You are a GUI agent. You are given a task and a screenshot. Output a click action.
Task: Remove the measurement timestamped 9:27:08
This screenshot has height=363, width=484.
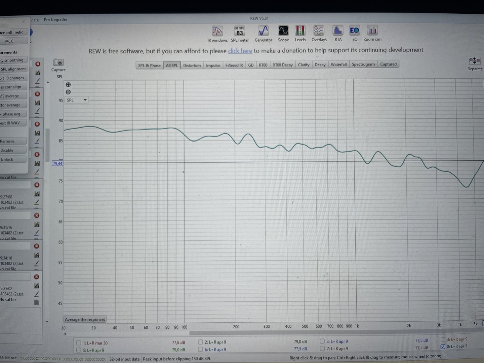tap(37, 185)
